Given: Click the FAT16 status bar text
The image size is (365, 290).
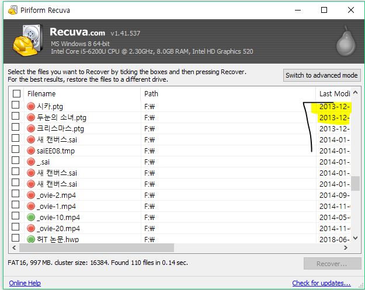Looking at the screenshot, I should 98,263.
